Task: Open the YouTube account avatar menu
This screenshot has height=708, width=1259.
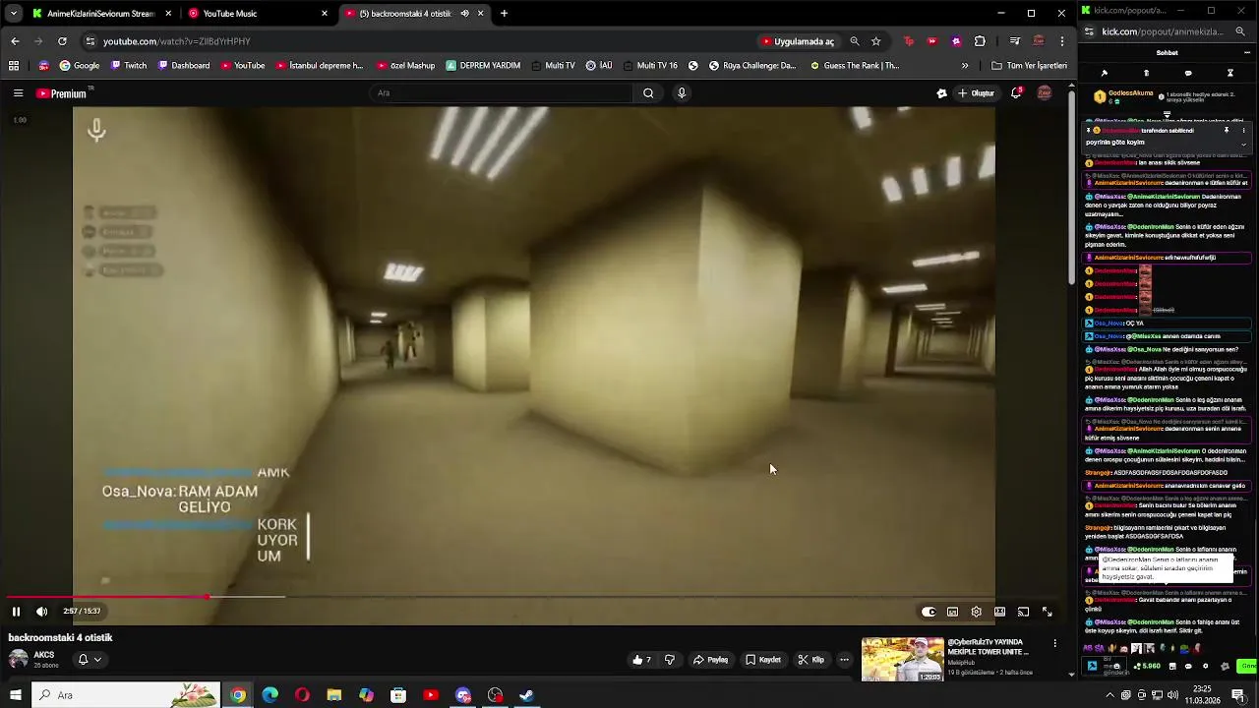Action: coord(1045,93)
